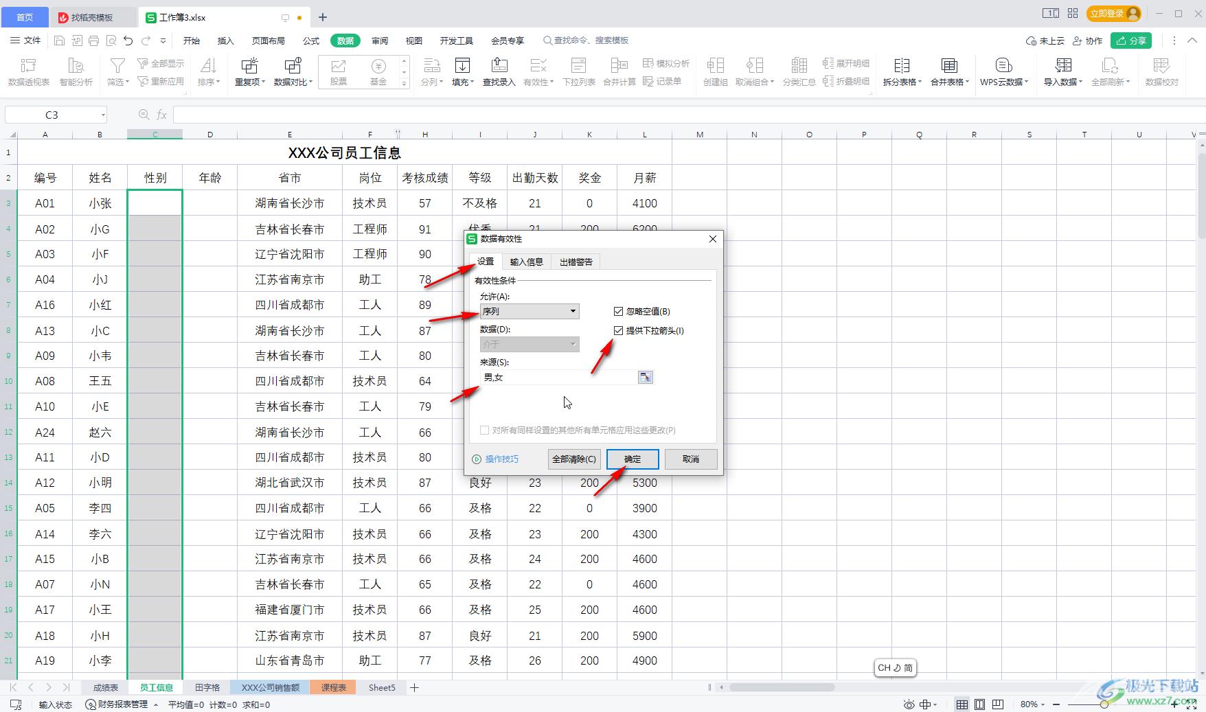Click the horizontal scrollbar thumb

[782, 687]
